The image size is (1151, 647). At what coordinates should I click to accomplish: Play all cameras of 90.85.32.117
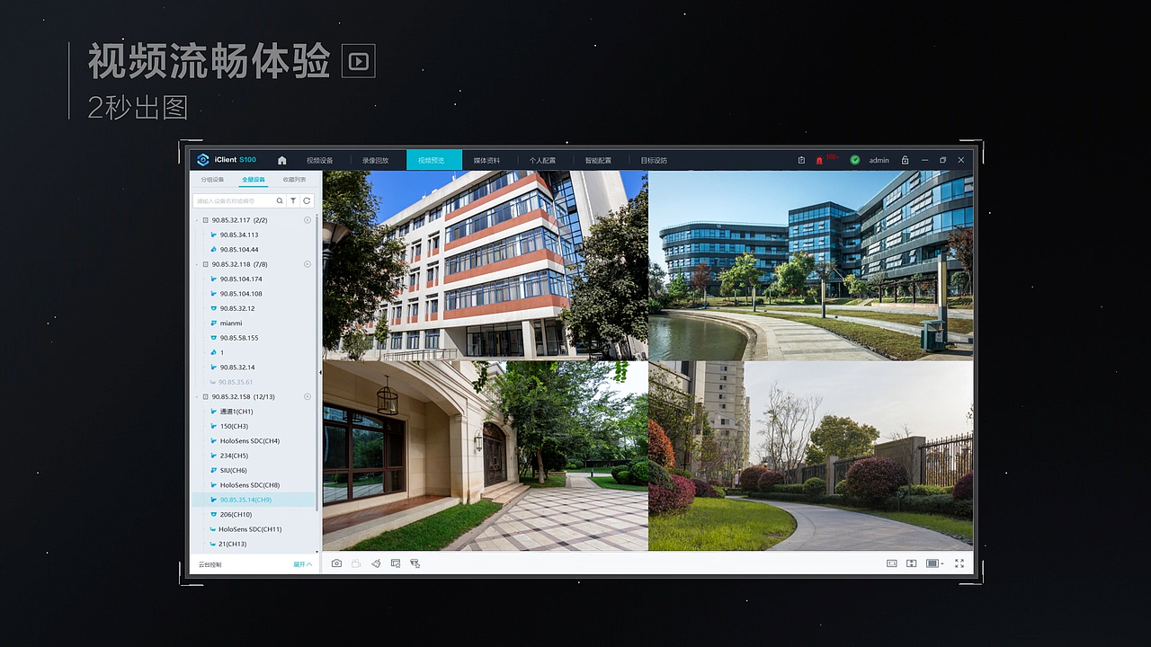pos(307,220)
